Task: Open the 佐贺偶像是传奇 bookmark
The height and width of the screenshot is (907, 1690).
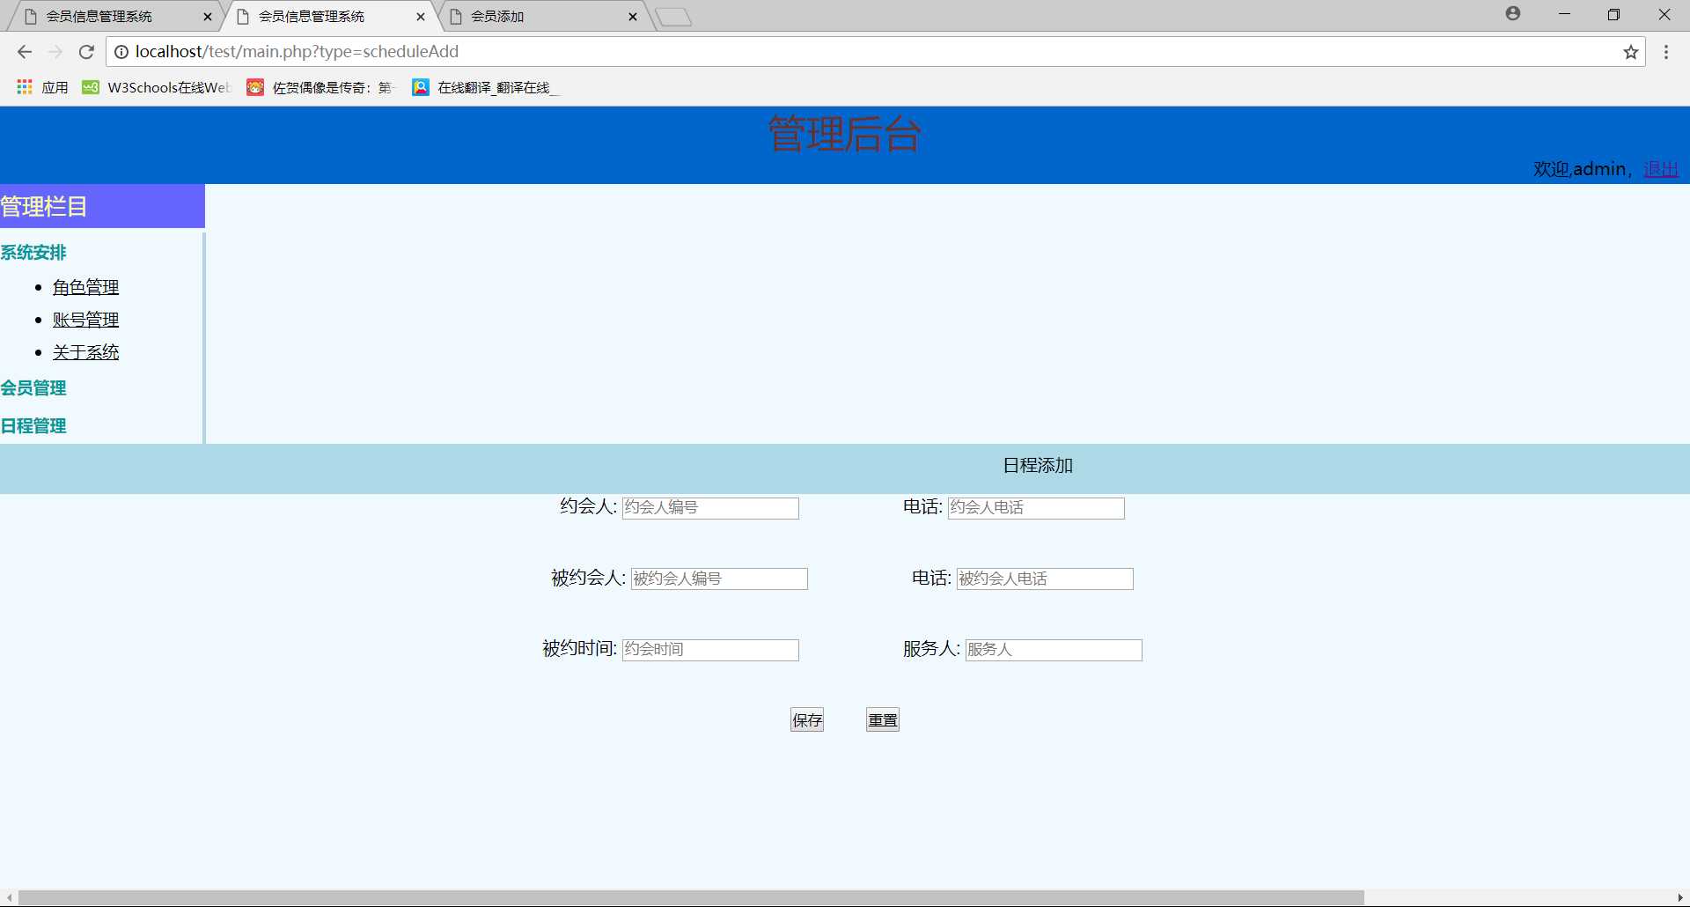Action: coord(322,87)
